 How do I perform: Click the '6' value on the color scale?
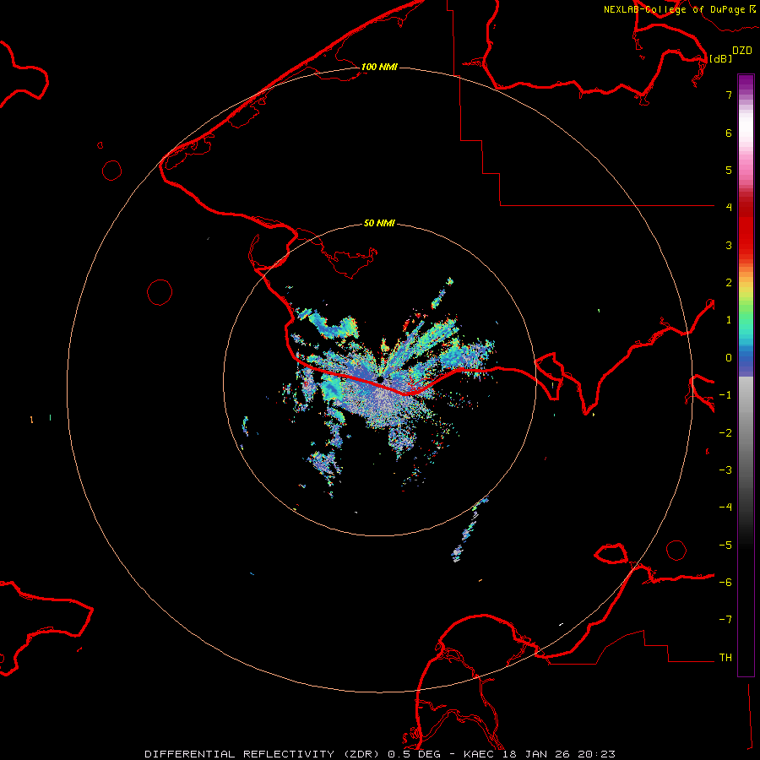coord(729,133)
